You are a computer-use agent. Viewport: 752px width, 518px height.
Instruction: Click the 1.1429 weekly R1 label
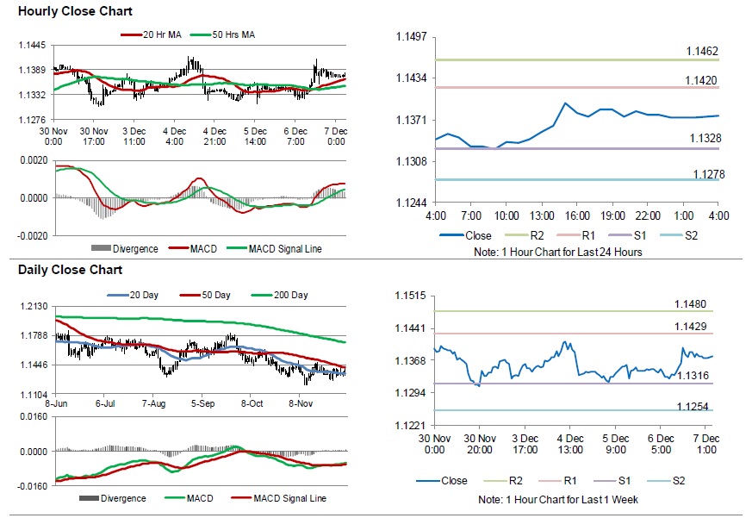click(x=691, y=327)
